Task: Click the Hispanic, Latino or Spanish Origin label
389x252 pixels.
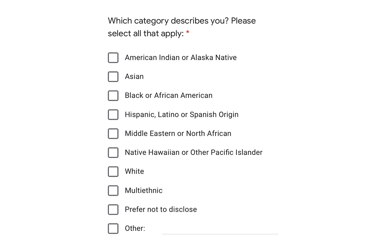Action: [x=181, y=115]
